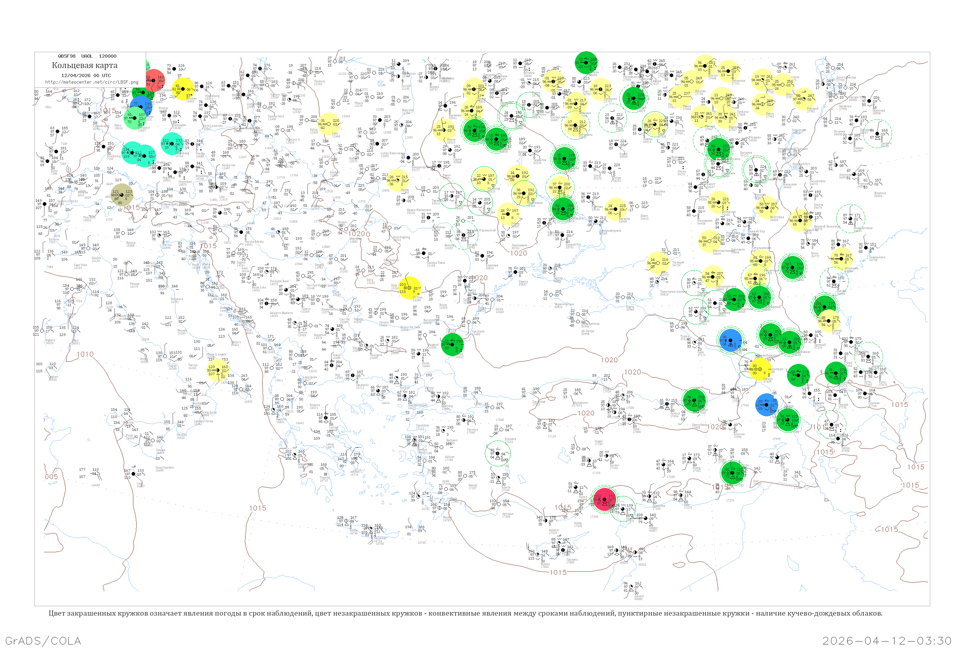Click the cyan circle at Nuernberg station

pyautogui.click(x=172, y=144)
